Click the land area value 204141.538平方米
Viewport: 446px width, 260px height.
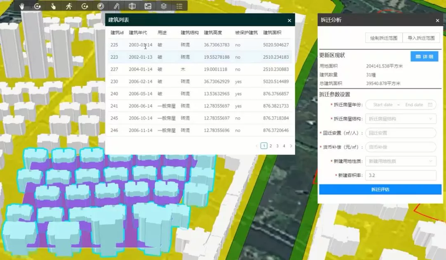tap(384, 66)
